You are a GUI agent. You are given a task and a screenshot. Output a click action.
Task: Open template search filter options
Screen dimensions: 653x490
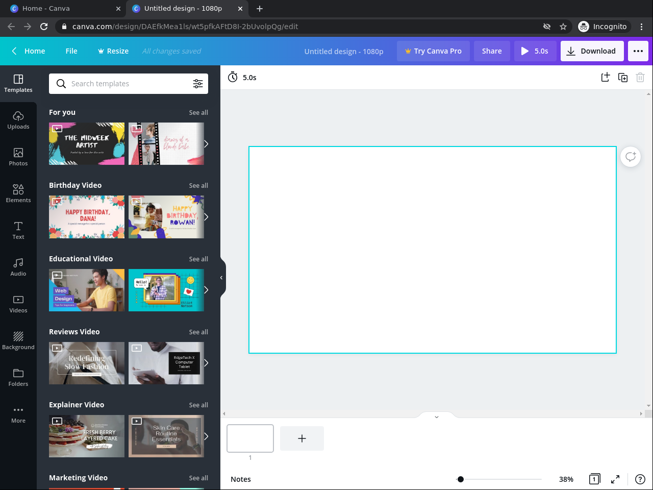(x=198, y=84)
